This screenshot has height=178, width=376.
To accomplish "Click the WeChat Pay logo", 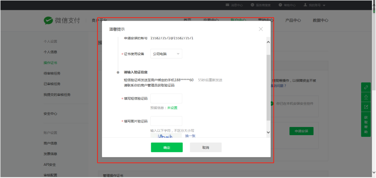I will coord(62,21).
